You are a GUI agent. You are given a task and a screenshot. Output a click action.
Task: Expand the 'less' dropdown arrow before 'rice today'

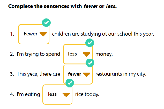pyautogui.click(x=66, y=95)
